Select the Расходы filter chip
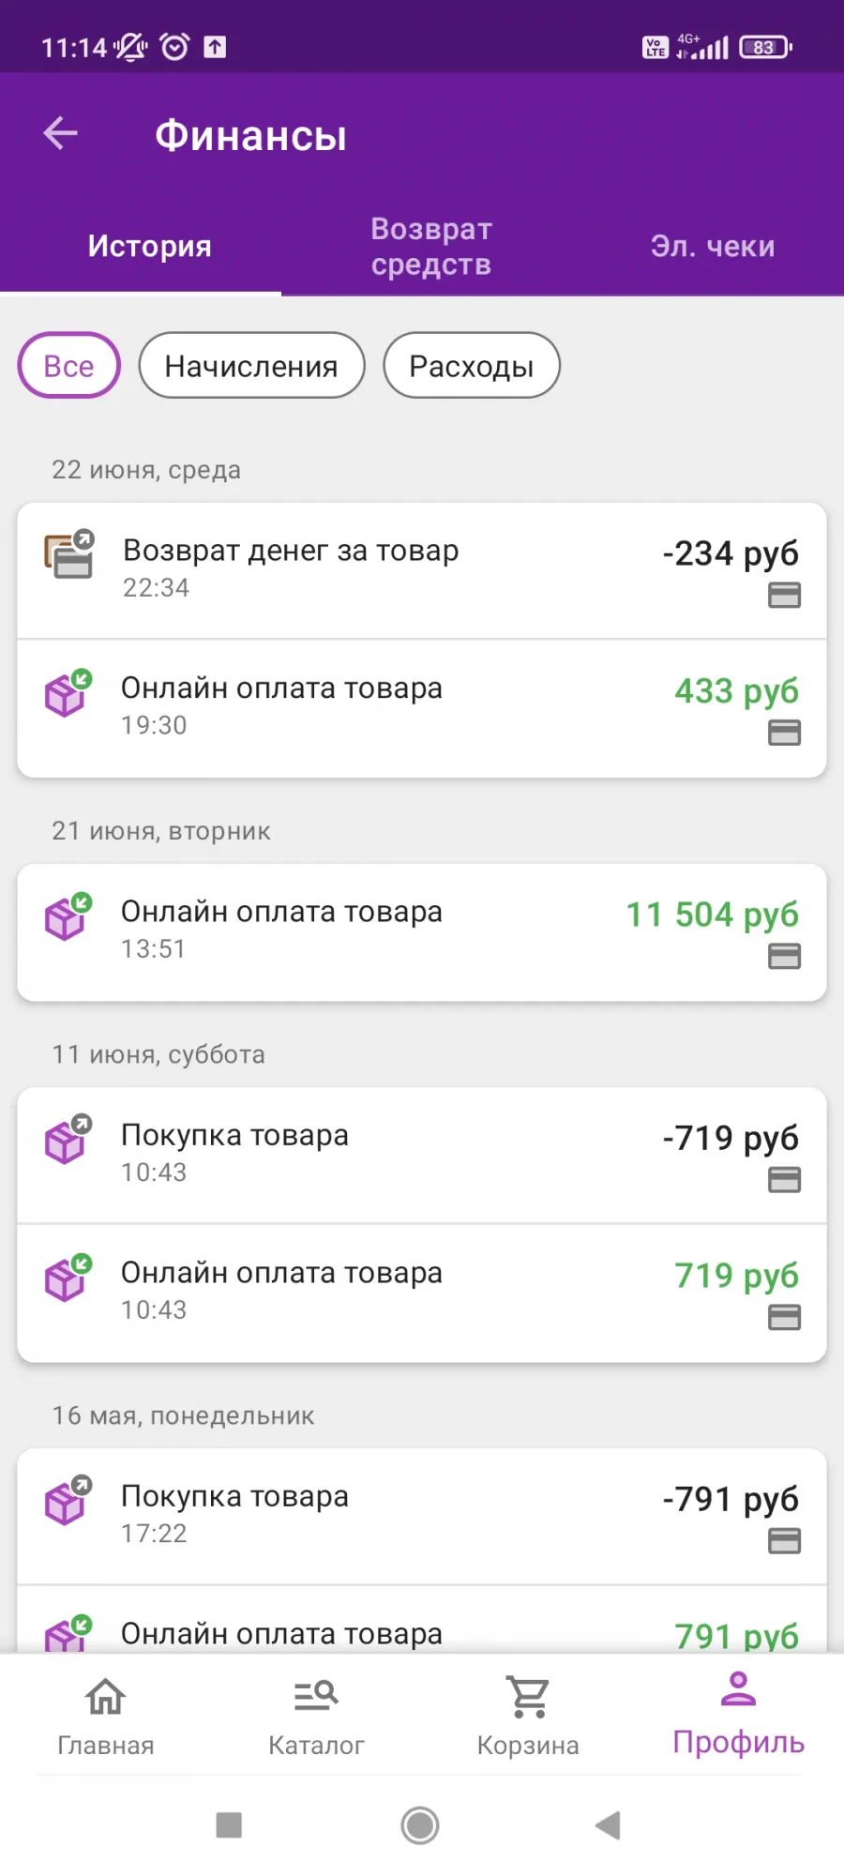The width and height of the screenshot is (844, 1876). click(x=472, y=365)
